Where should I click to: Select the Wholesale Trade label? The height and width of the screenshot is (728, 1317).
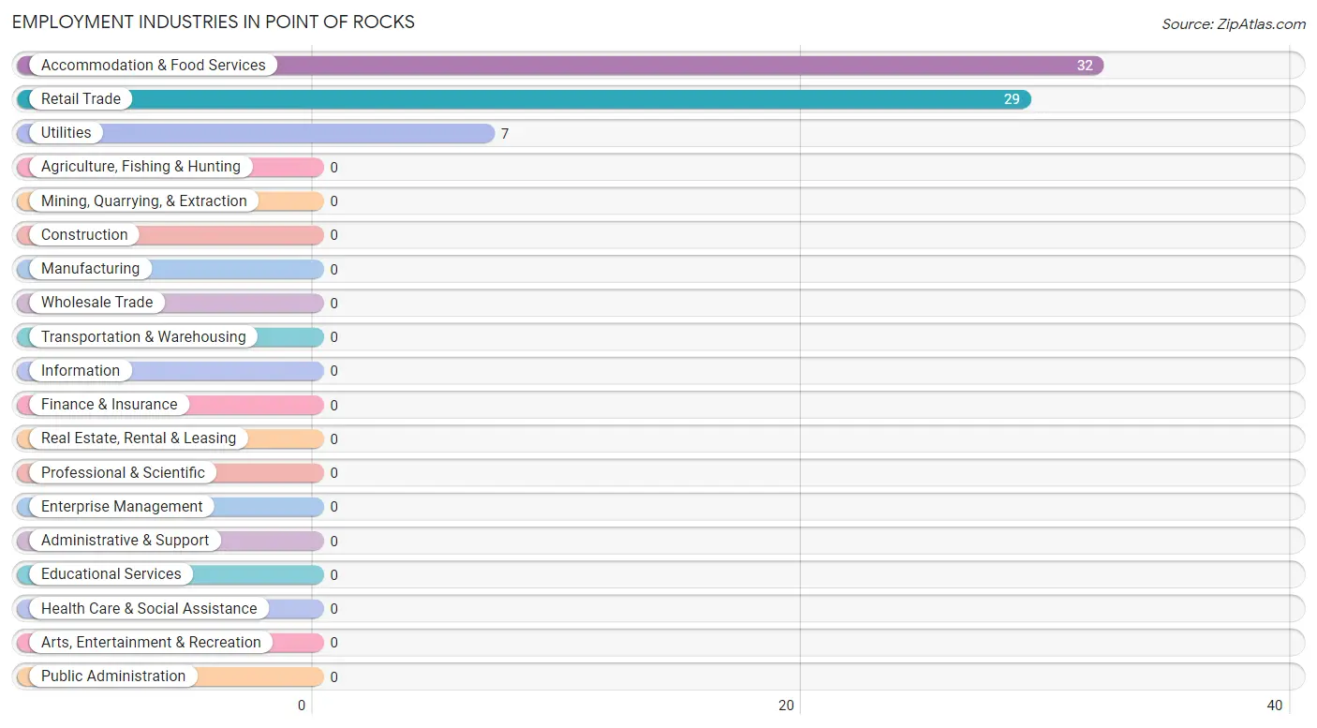tap(96, 303)
